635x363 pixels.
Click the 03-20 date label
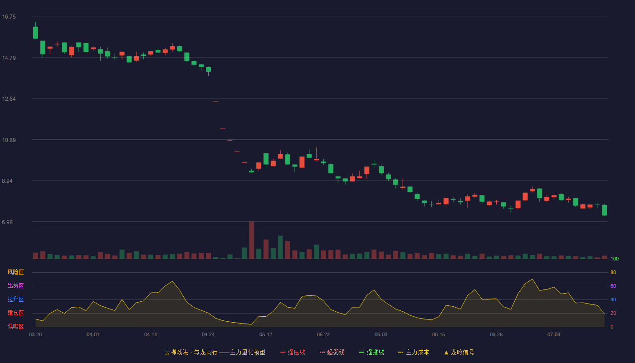click(x=35, y=334)
